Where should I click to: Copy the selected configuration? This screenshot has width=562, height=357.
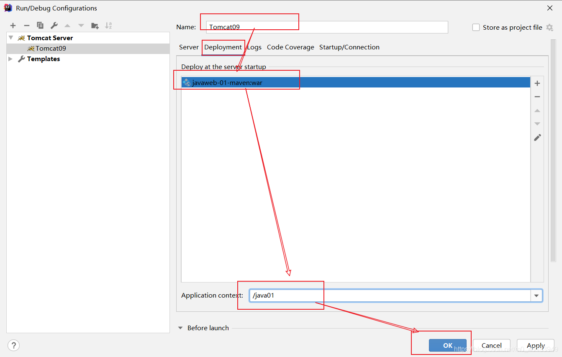(x=40, y=26)
